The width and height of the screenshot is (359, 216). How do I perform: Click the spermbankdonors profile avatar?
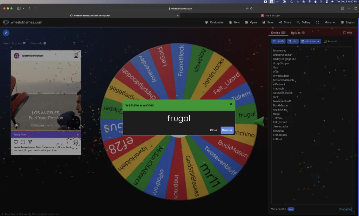[16, 56]
